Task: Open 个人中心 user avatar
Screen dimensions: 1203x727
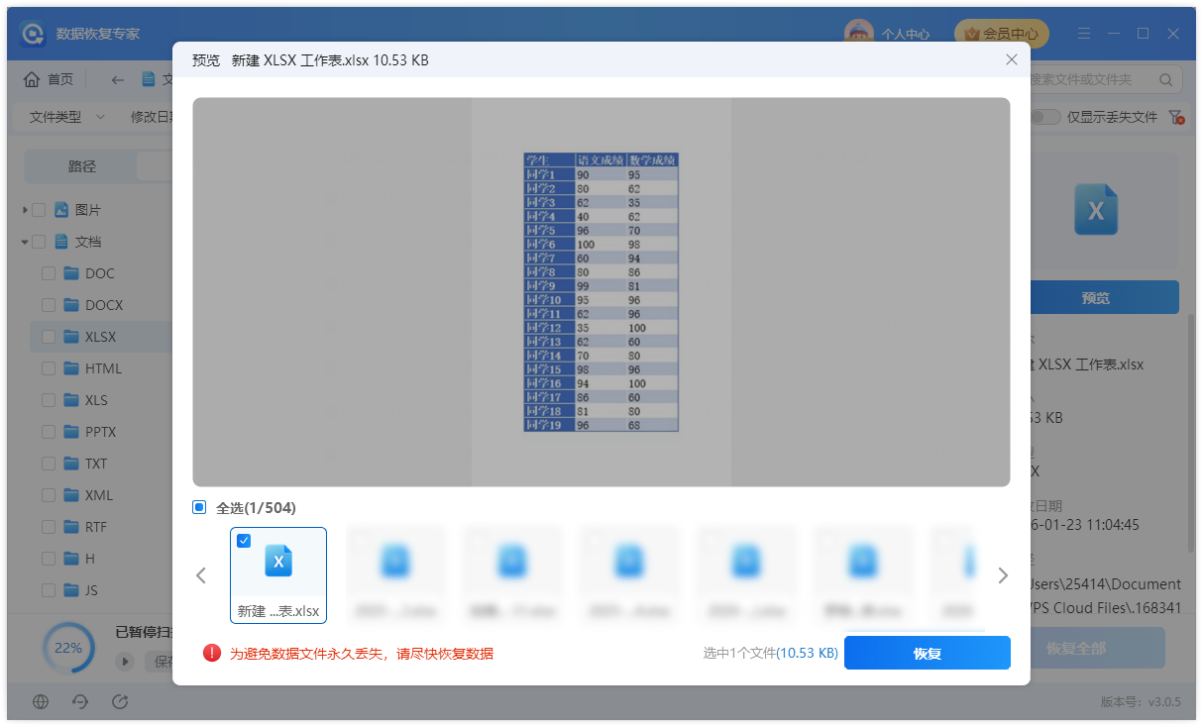Action: pyautogui.click(x=858, y=34)
